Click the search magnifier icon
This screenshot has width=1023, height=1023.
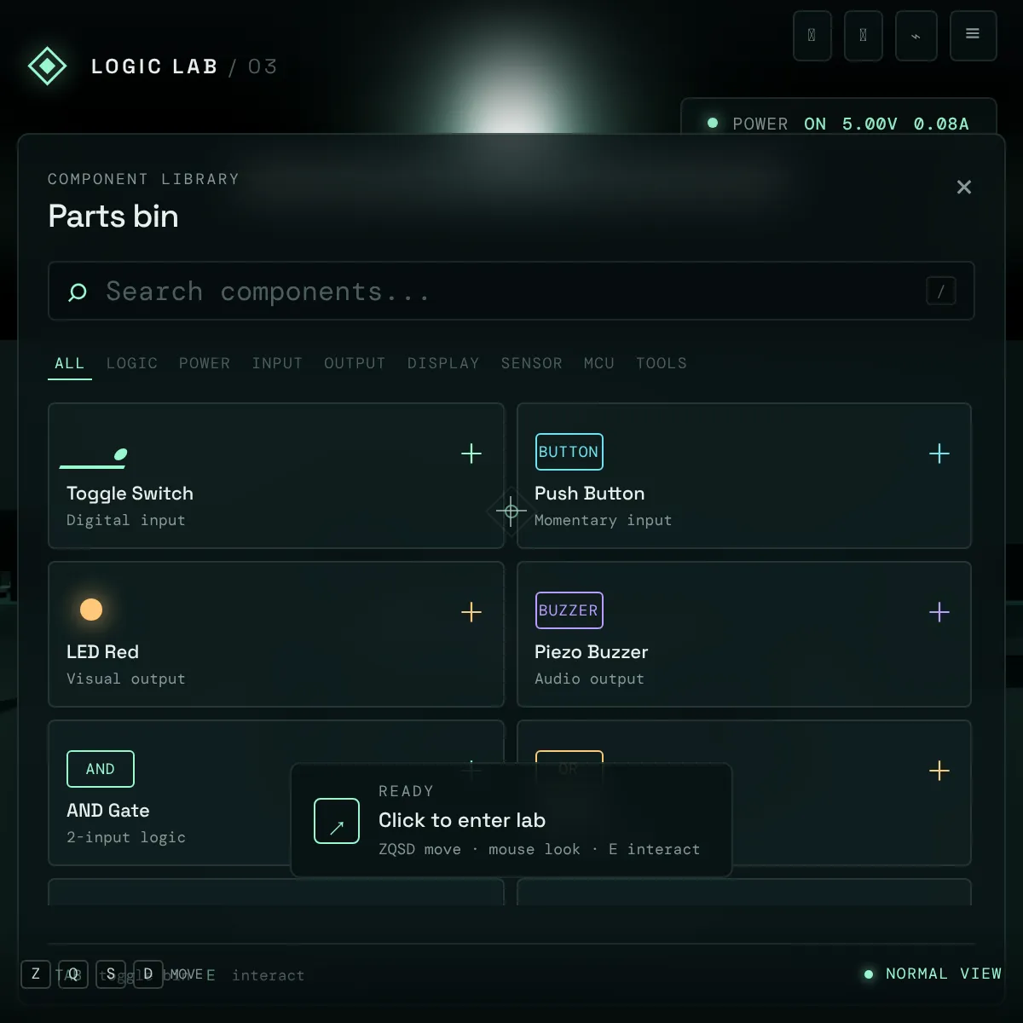(78, 292)
